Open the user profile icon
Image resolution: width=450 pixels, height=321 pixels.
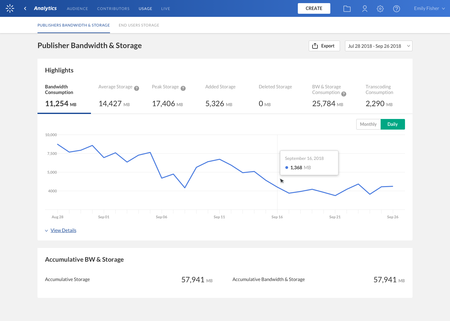pyautogui.click(x=365, y=9)
